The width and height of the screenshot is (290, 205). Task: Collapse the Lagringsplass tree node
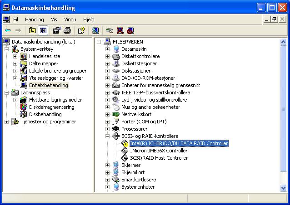(x=6, y=93)
